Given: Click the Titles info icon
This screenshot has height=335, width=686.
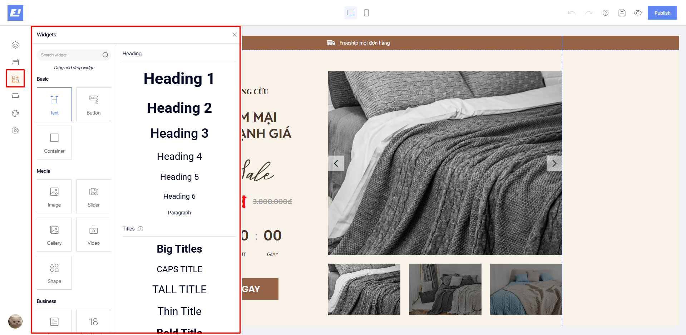Looking at the screenshot, I should 140,229.
